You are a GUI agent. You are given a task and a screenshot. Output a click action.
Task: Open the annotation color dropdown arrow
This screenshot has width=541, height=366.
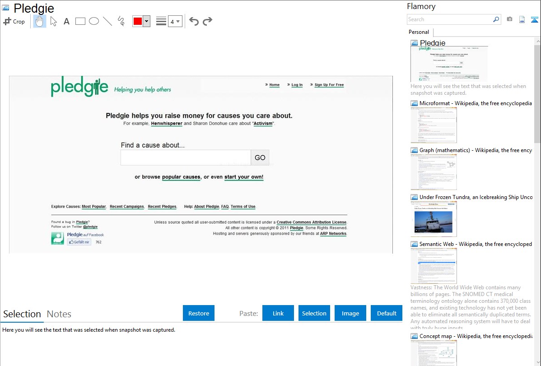pyautogui.click(x=147, y=21)
